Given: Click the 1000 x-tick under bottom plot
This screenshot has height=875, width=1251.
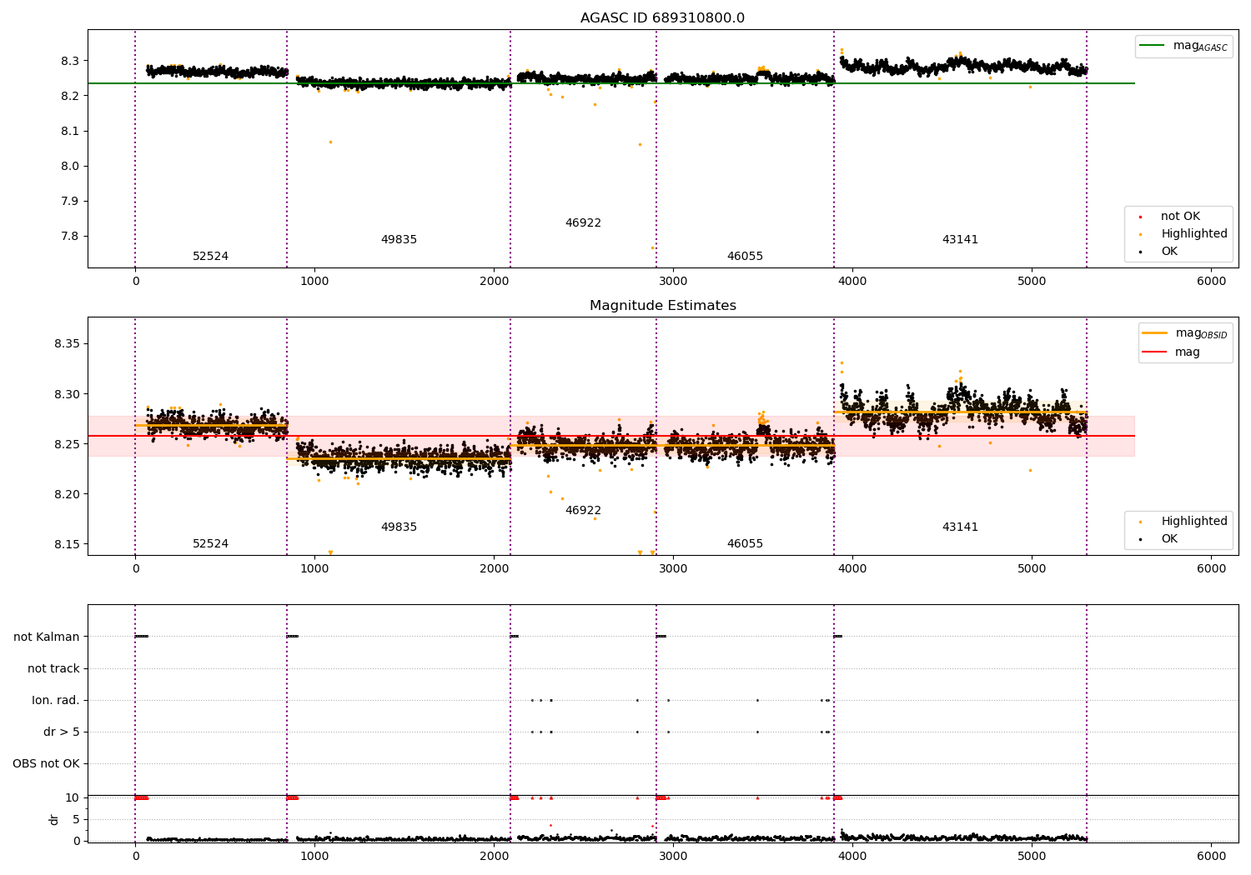Looking at the screenshot, I should click(314, 857).
